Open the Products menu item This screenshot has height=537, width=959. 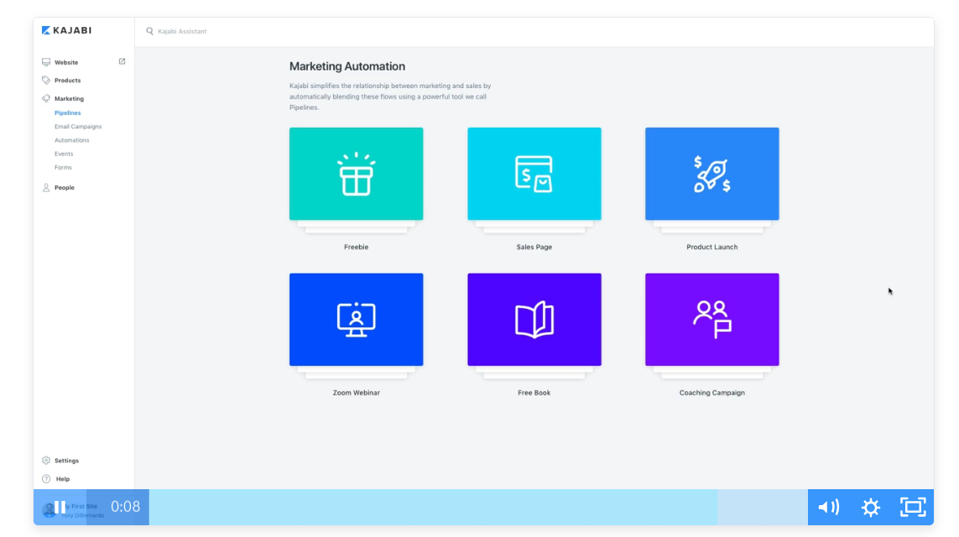pyautogui.click(x=67, y=80)
